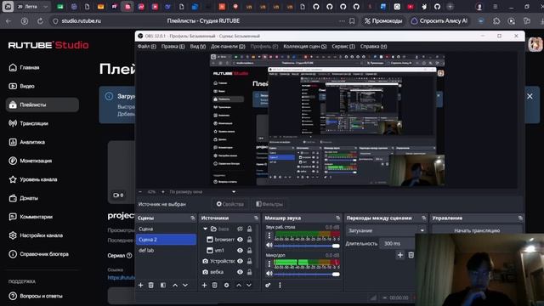Image resolution: width=544 pixels, height=306 pixels.
Task: Undock the audio mixer panel via header icon
Action: (338, 218)
